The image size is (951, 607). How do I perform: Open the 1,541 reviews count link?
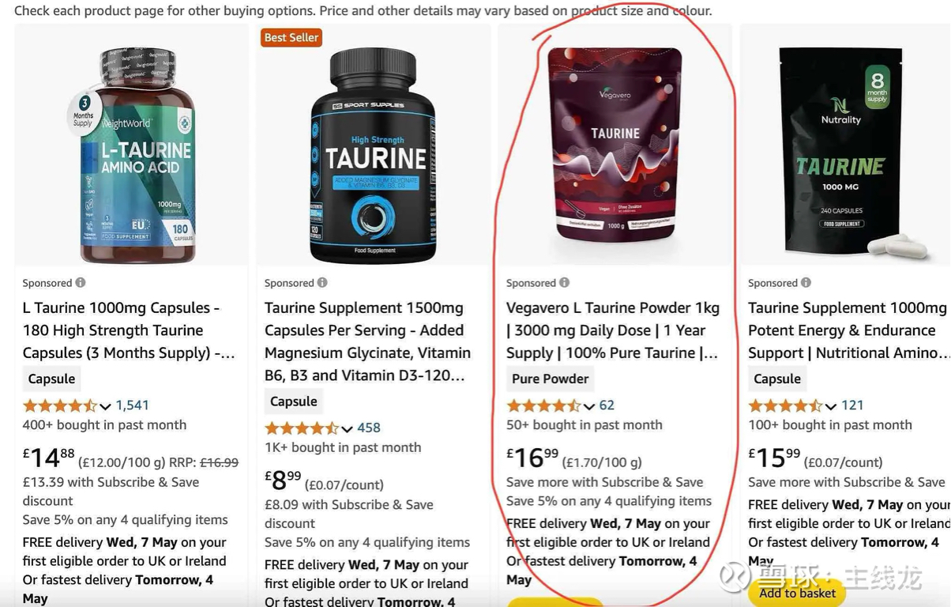click(x=133, y=405)
